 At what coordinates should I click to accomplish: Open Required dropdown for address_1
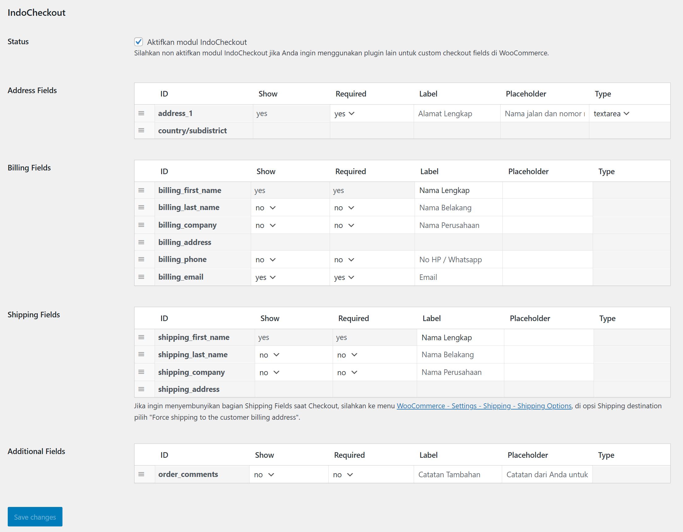coord(344,114)
